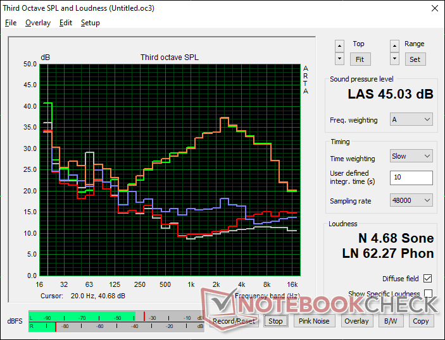Click the LN 62.27 Phon value
Image resolution: width=445 pixels, height=340 pixels.
pyautogui.click(x=388, y=253)
